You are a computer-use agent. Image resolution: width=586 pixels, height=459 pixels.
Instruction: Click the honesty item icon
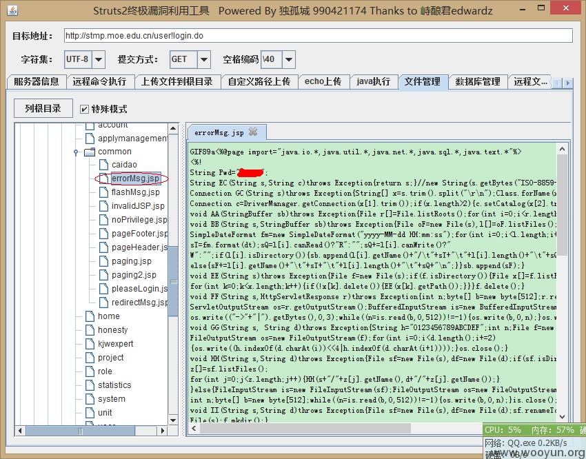[x=90, y=330]
